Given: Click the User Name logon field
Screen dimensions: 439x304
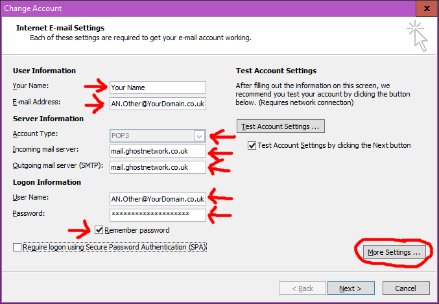Looking at the screenshot, I should tap(158, 198).
